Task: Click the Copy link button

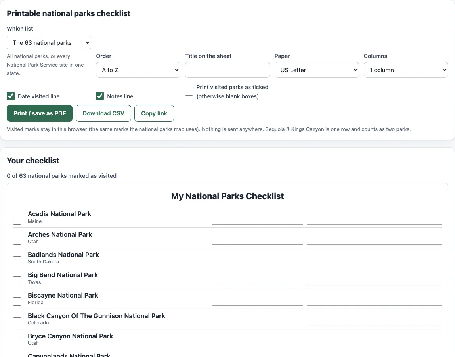Action: [x=154, y=113]
